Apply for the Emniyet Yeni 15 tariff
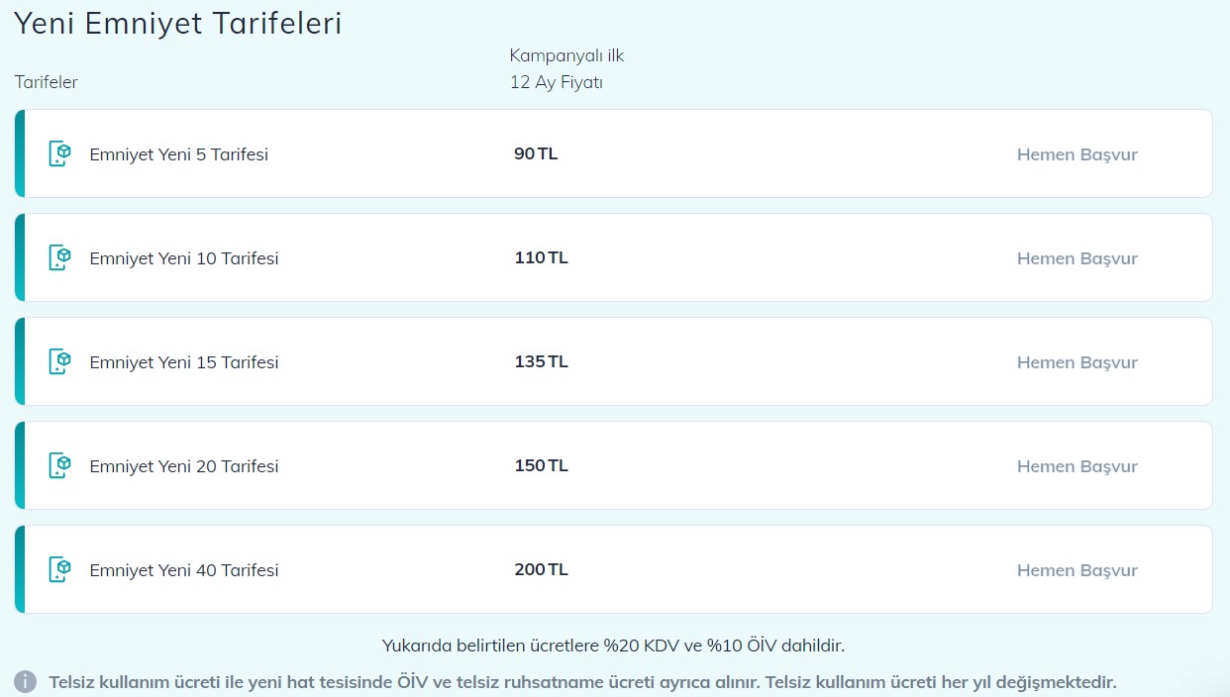Screen dimensions: 1230x697 [1077, 362]
